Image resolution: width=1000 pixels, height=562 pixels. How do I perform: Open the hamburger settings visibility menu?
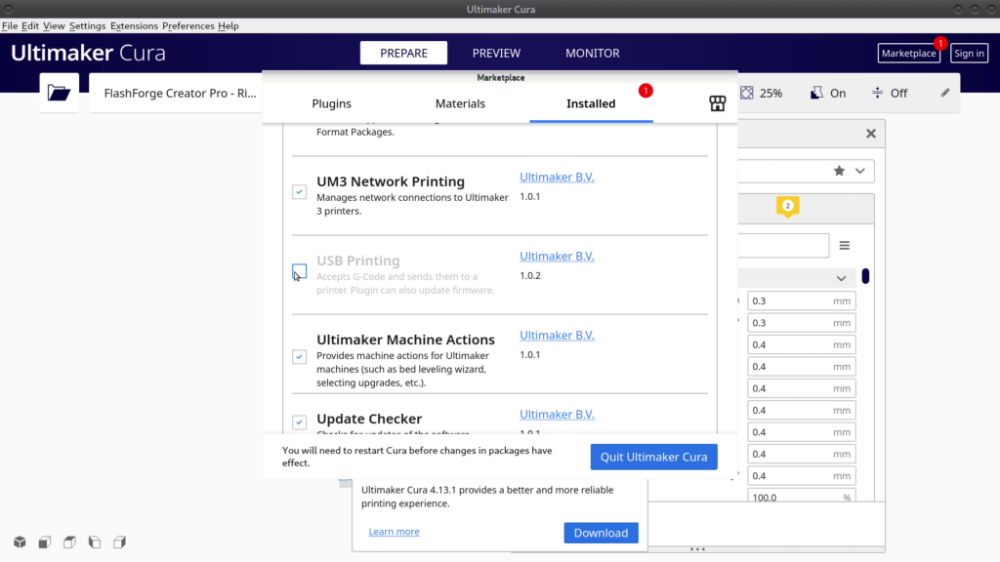tap(845, 245)
